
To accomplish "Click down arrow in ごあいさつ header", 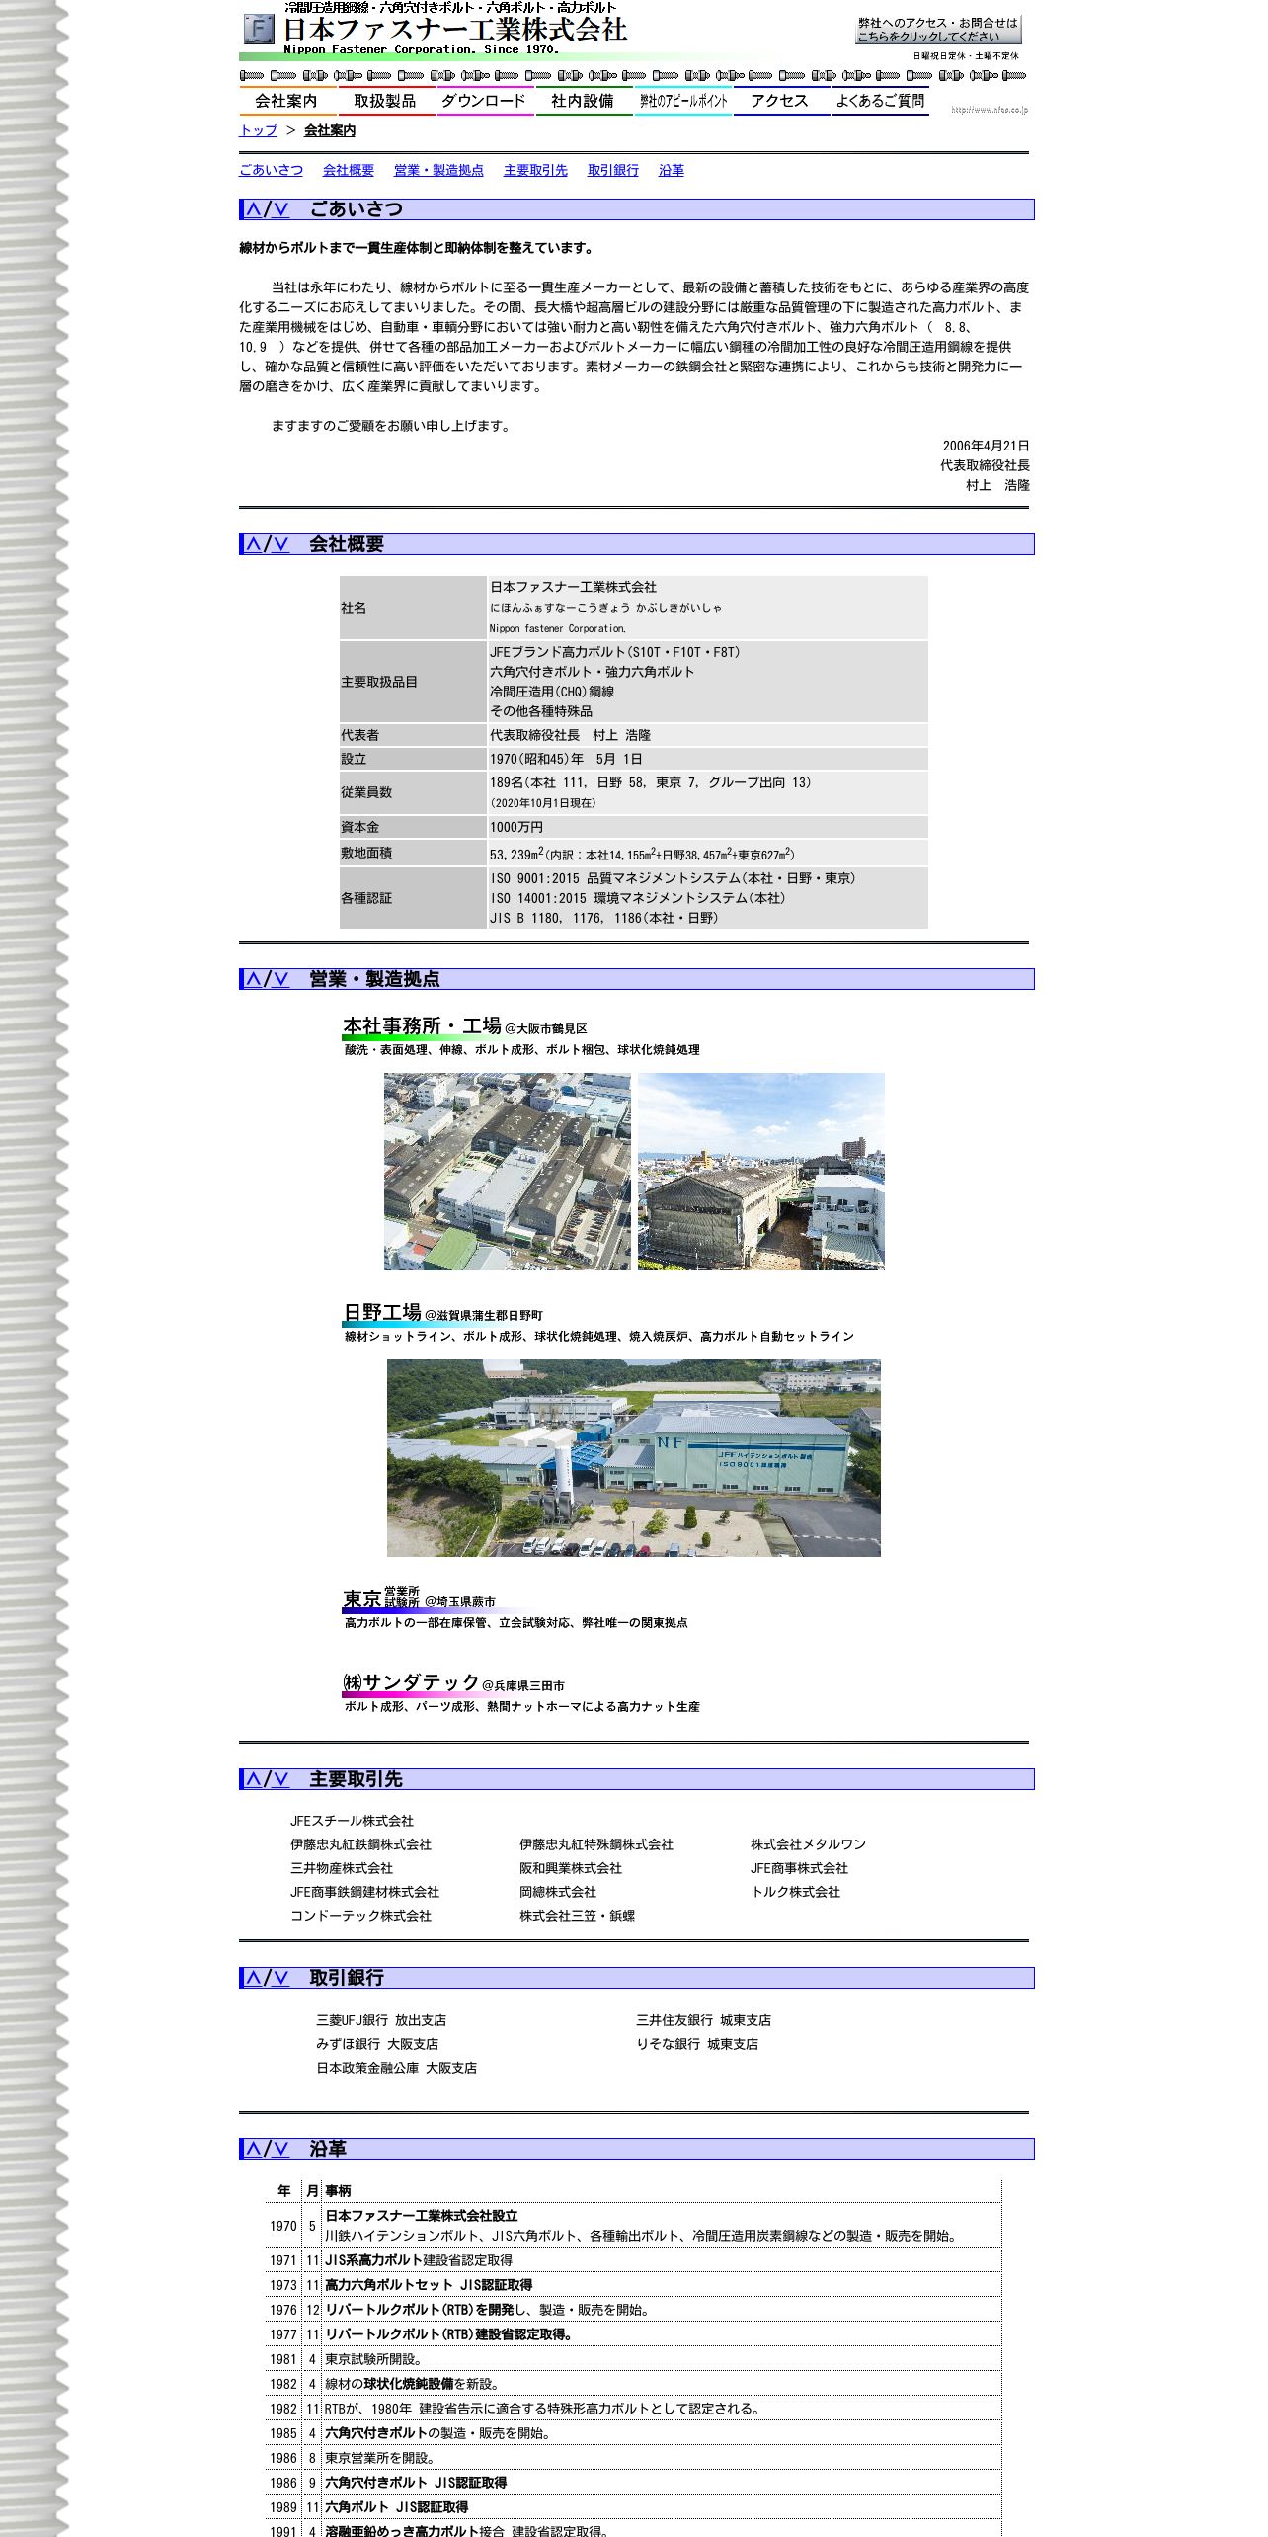I will click(281, 209).
